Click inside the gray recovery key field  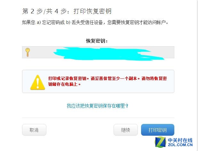(98, 52)
